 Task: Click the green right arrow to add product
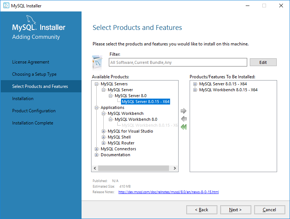tap(183, 111)
